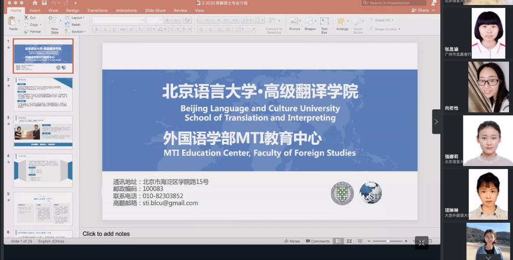Click the Picture insert icon

294,23
